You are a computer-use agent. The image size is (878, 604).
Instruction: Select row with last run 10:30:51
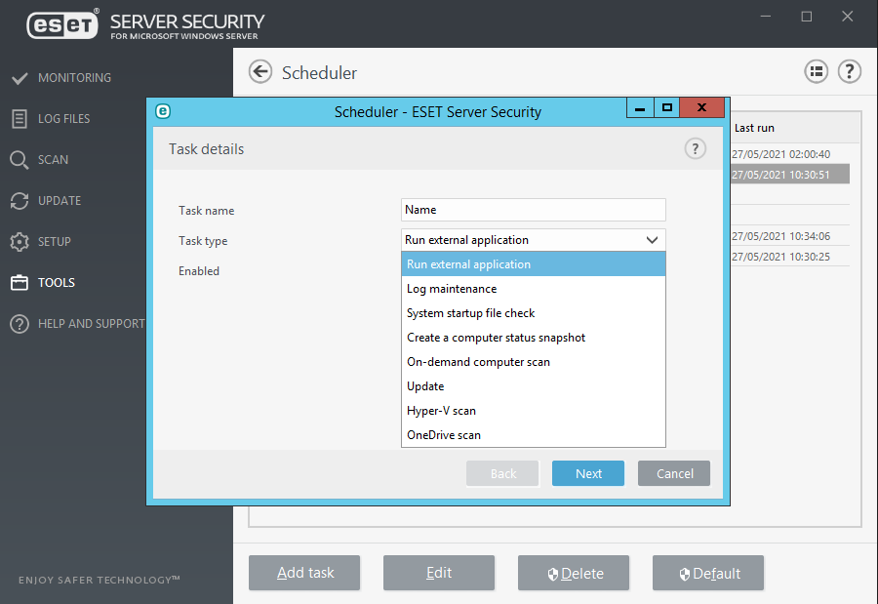[x=790, y=175]
